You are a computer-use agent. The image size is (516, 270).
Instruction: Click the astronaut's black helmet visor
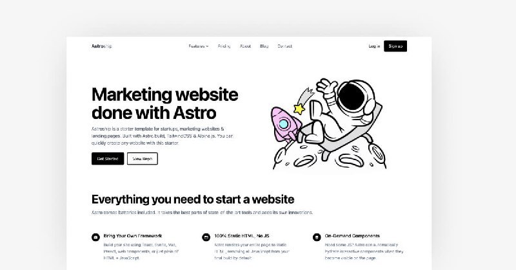coord(351,96)
